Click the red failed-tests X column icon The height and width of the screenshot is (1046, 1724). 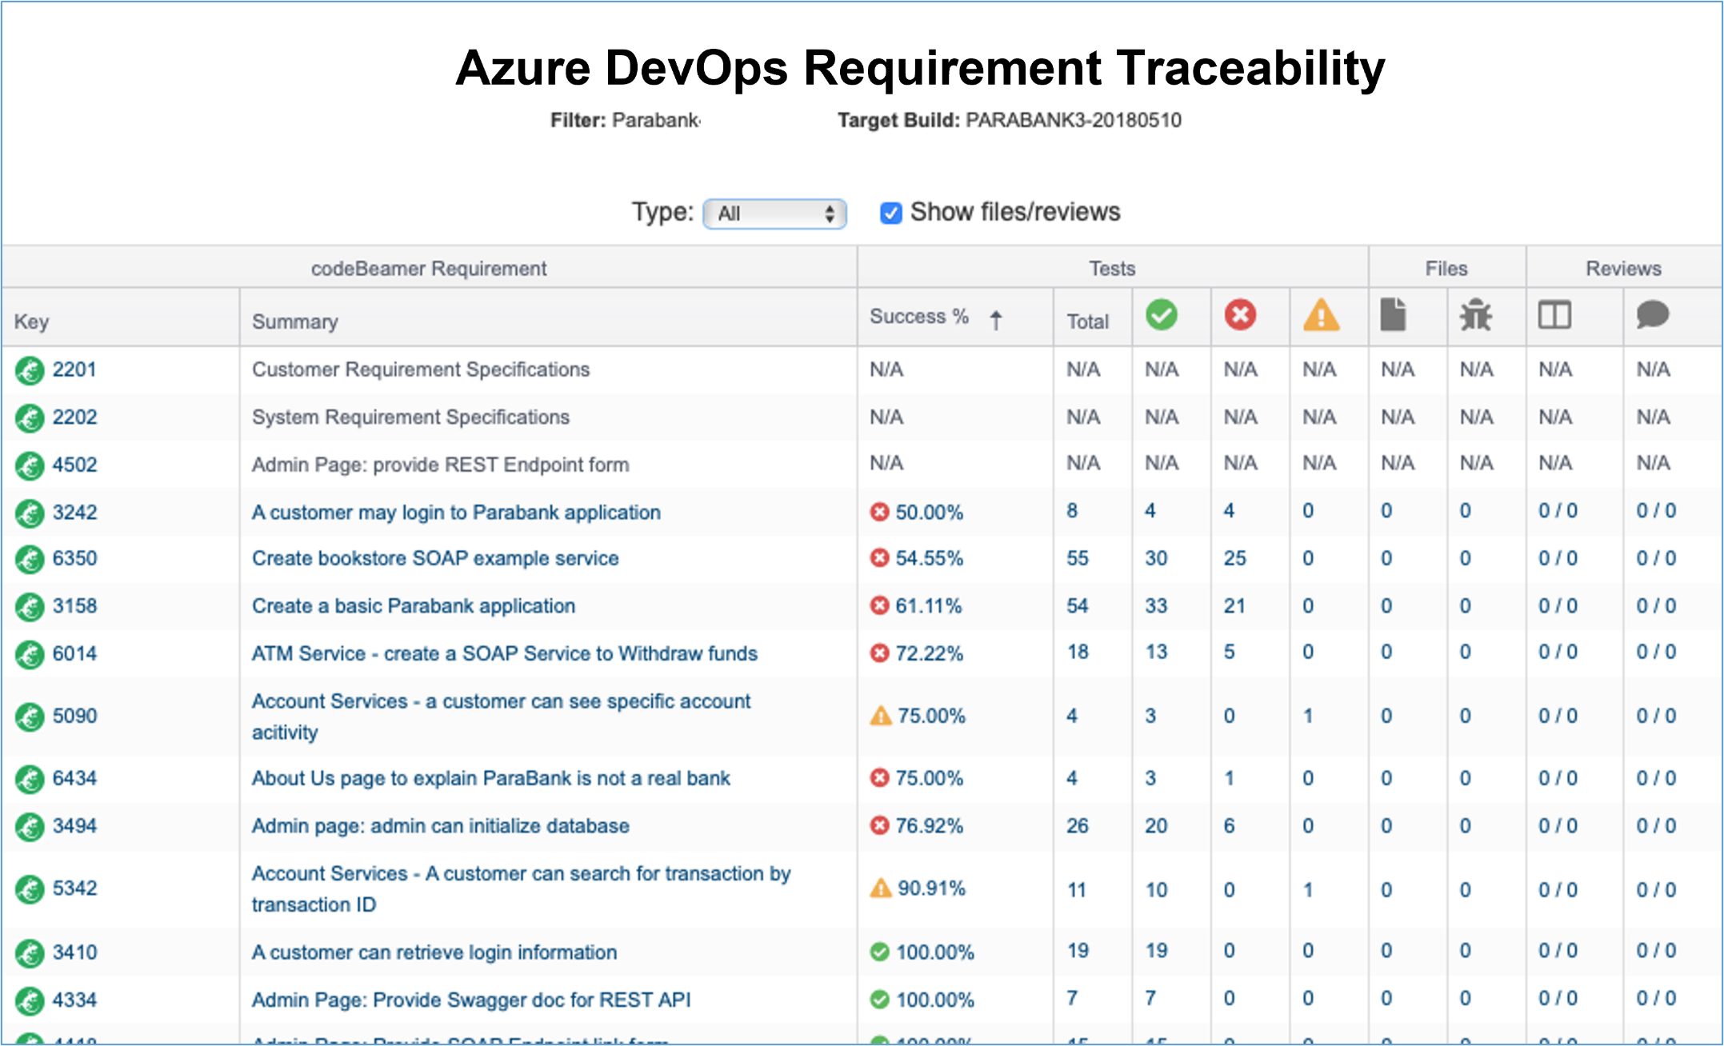1240,315
